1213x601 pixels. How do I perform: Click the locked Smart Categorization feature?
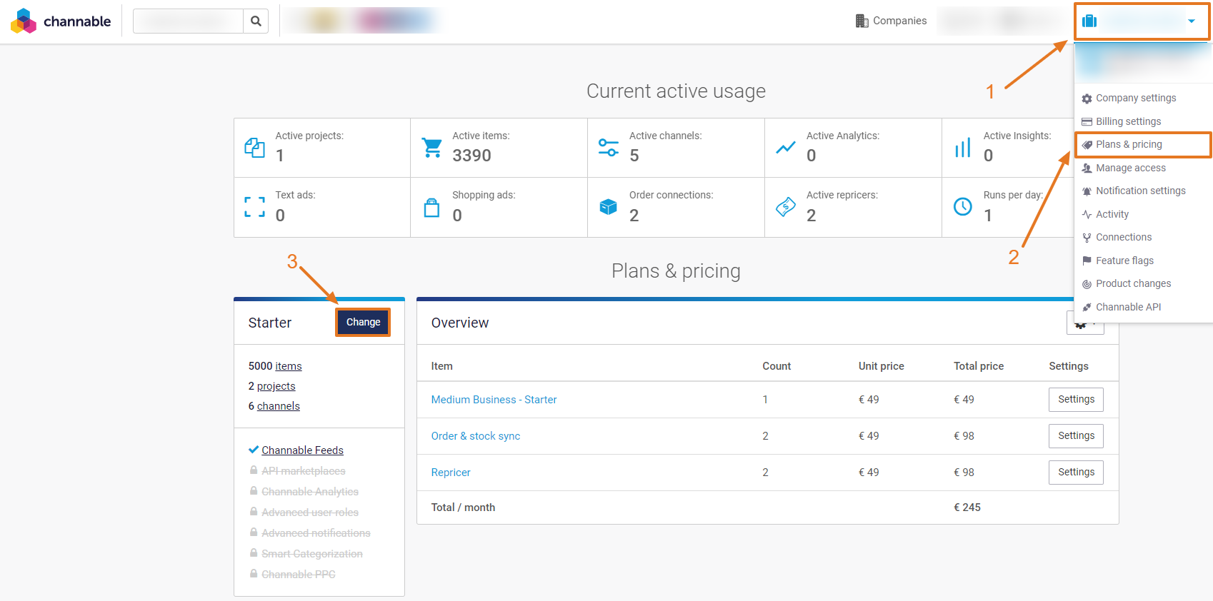click(312, 554)
